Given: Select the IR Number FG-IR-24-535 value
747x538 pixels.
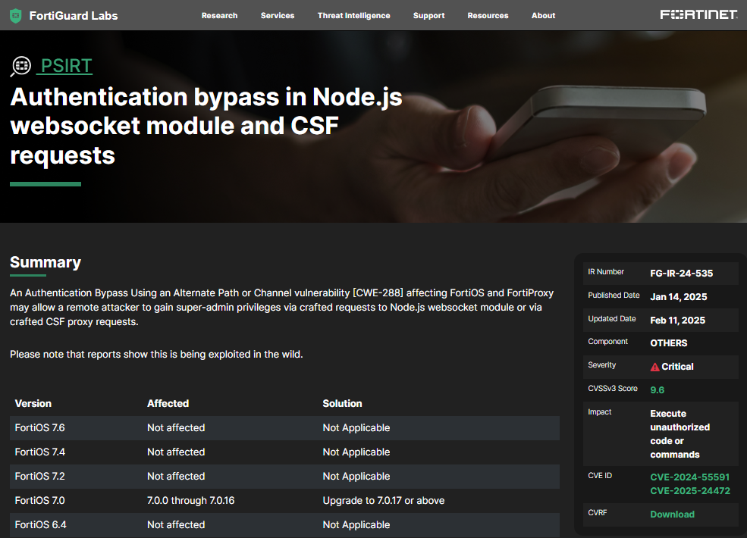Looking at the screenshot, I should pyautogui.click(x=682, y=274).
